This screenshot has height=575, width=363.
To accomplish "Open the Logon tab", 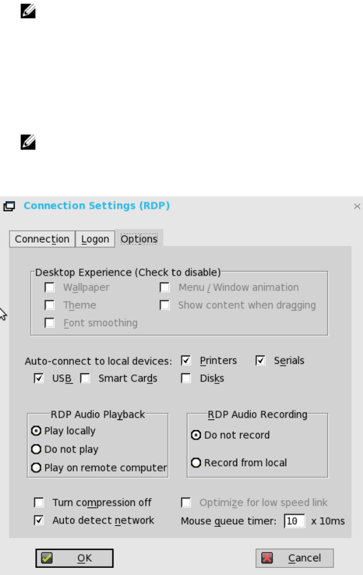I will click(x=95, y=239).
